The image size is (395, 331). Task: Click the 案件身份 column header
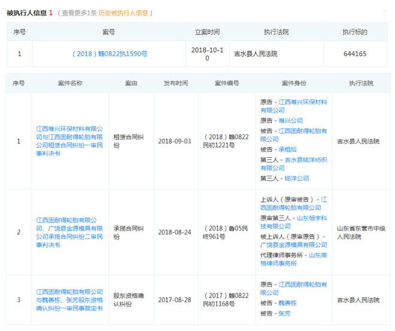click(294, 83)
